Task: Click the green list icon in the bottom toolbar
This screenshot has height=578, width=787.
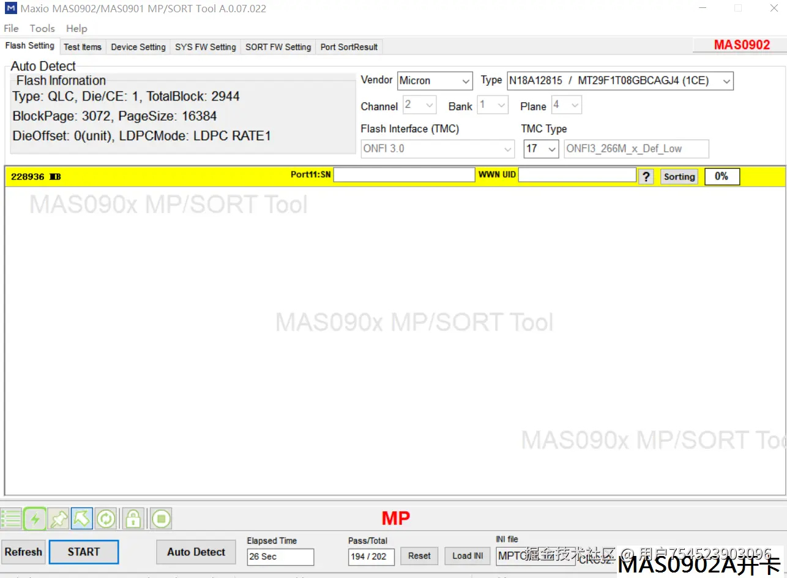Action: (x=12, y=519)
